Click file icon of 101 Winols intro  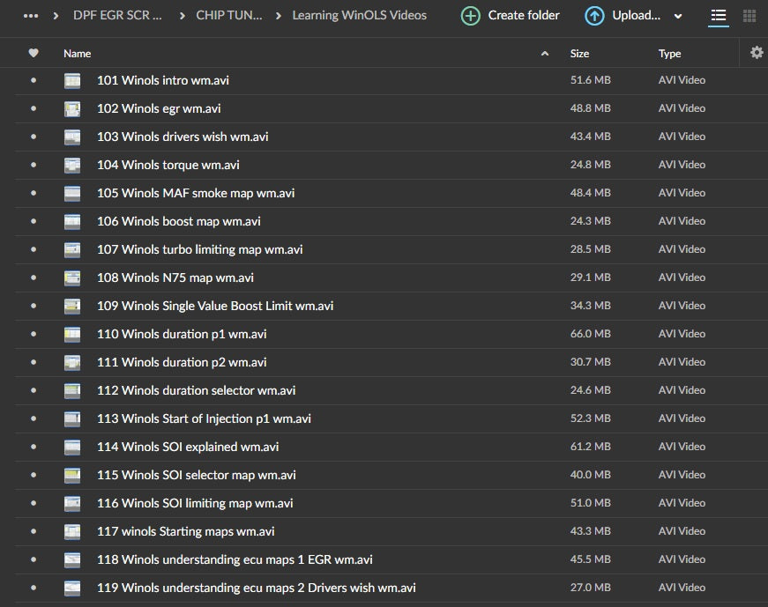[72, 80]
